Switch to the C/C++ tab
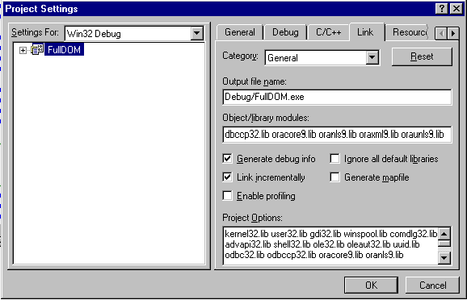 click(x=329, y=32)
